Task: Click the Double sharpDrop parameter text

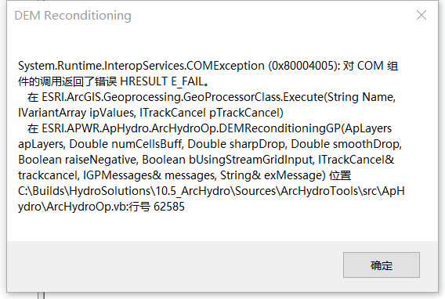Action: [x=237, y=144]
